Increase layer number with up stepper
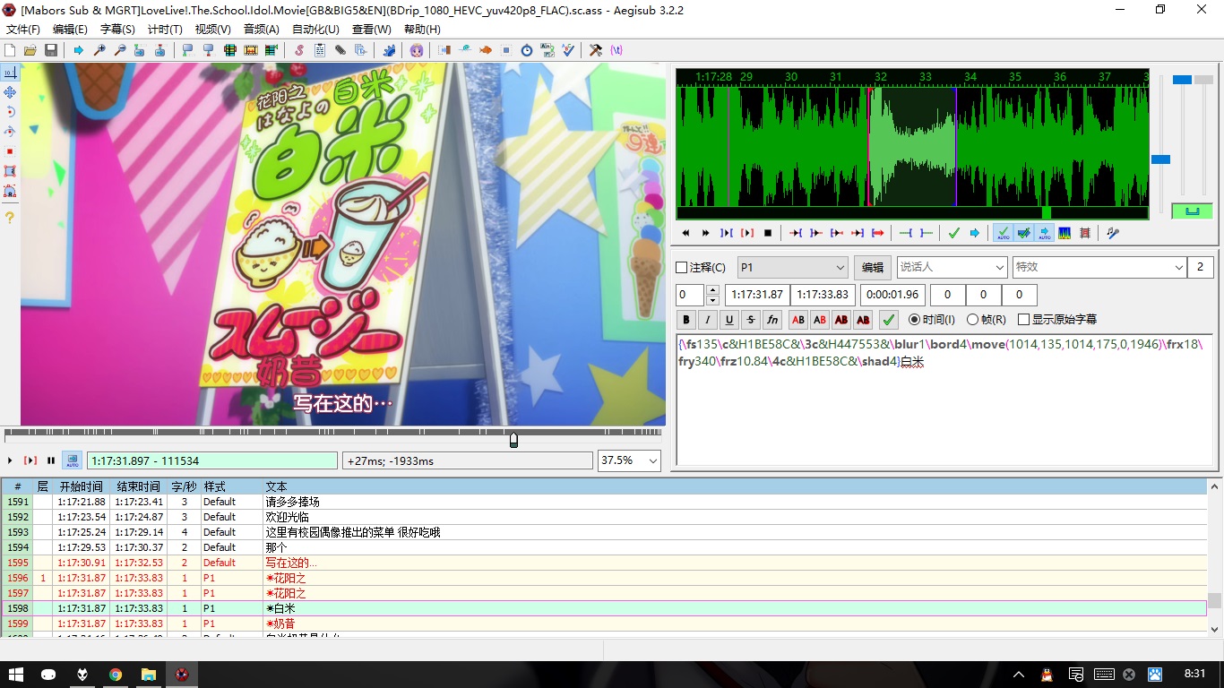 713,290
